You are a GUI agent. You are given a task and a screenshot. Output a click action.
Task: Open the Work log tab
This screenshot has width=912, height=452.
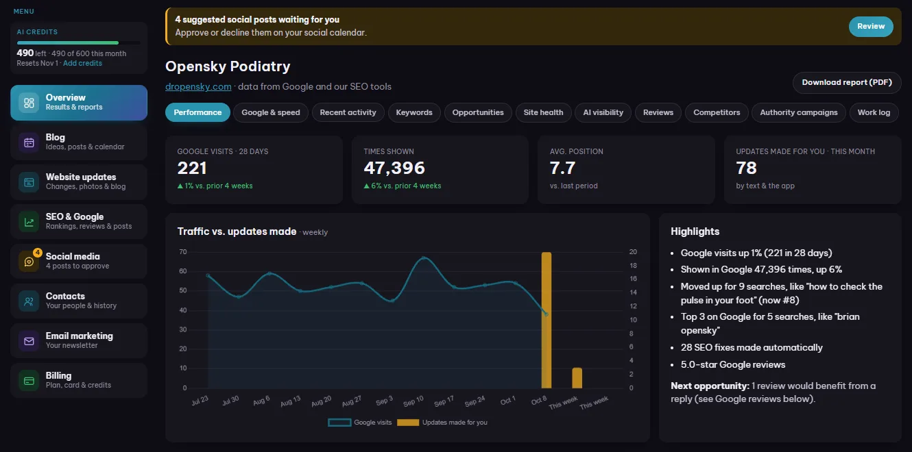(x=874, y=112)
